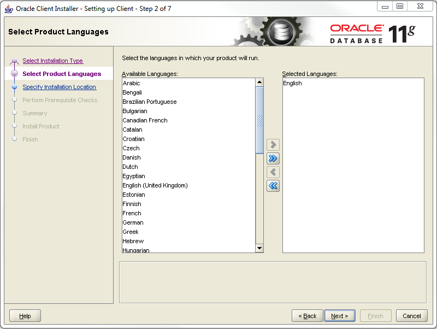Select Croatian in Available Languages
This screenshot has width=437, height=329.
pyautogui.click(x=188, y=139)
